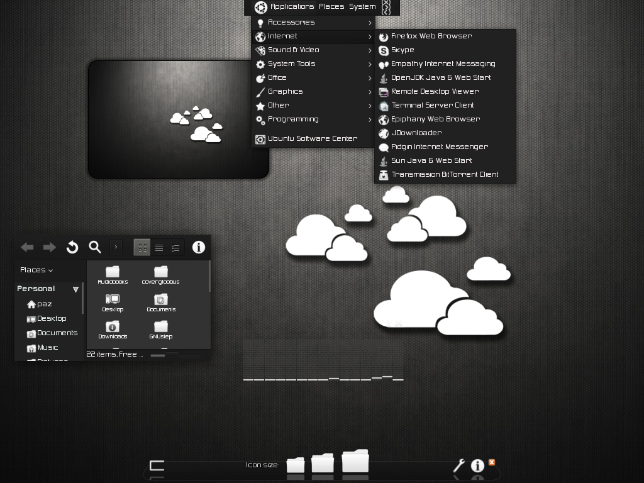
Task: Open dock settings wrench icon
Action: (458, 465)
